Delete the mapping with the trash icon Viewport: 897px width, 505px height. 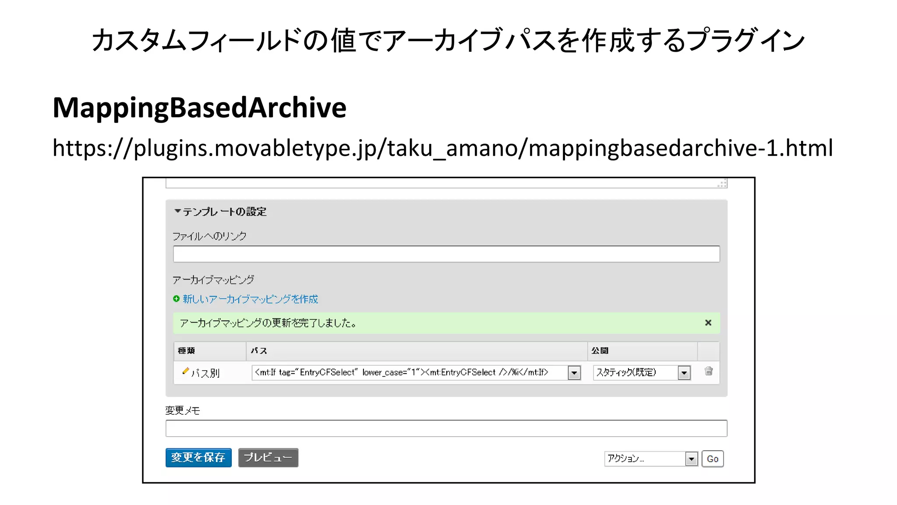(x=709, y=372)
